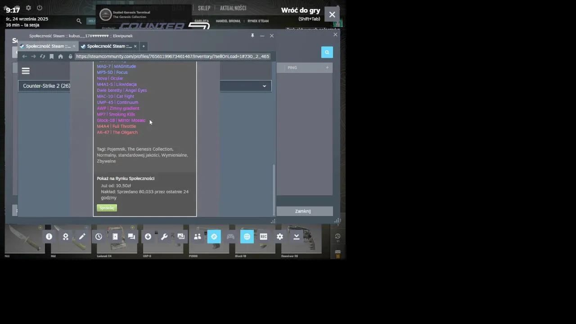Go to browser home page icon
Screen dimensions: 576x324
tap(60, 56)
